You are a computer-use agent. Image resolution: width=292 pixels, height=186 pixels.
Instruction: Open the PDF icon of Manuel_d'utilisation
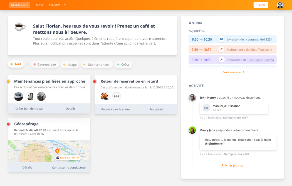(206, 108)
